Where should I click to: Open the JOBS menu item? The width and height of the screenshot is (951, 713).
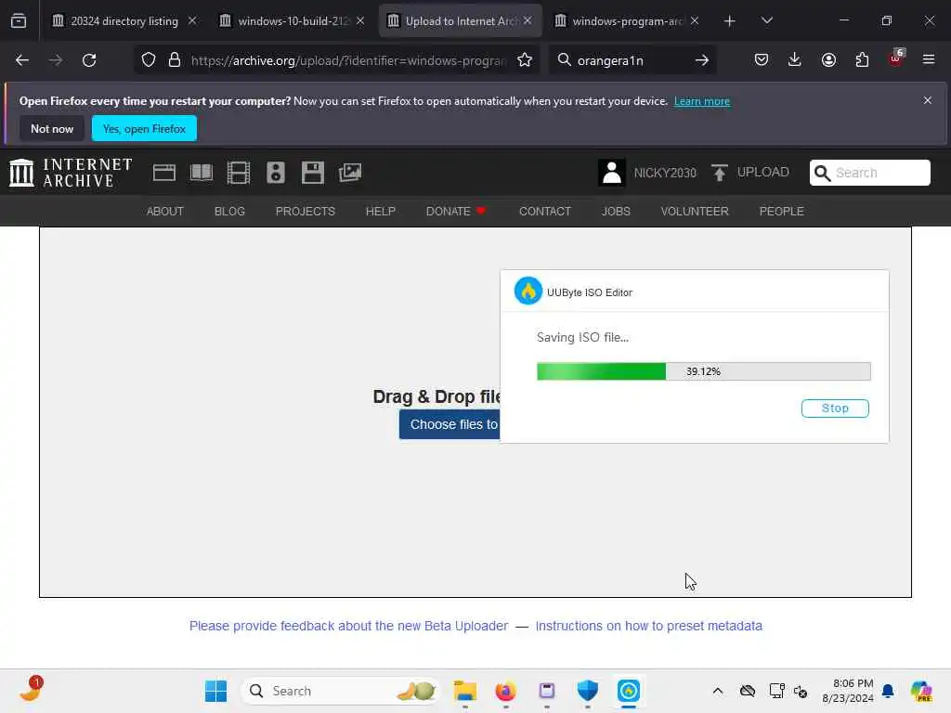(x=616, y=211)
